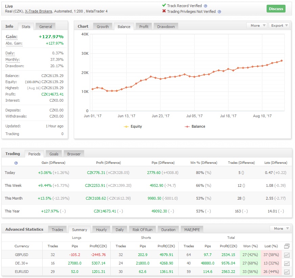Click the Currency column header
The width and height of the screenshot is (295, 278).
click(x=22, y=246)
